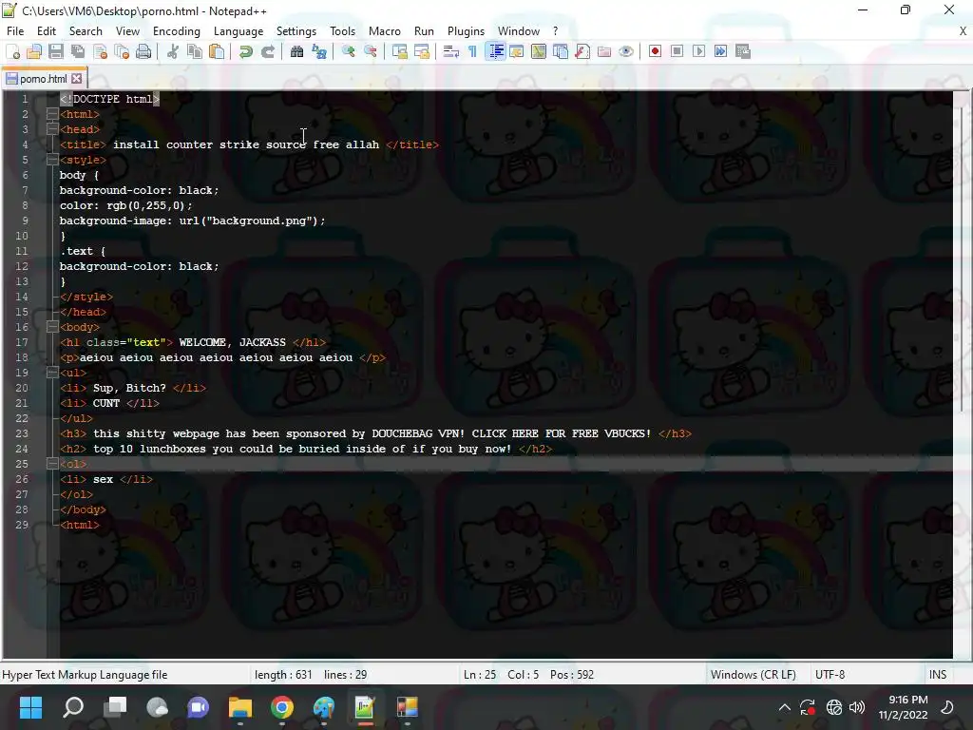Click the macro Playback icon
This screenshot has width=973, height=730.
(x=698, y=51)
